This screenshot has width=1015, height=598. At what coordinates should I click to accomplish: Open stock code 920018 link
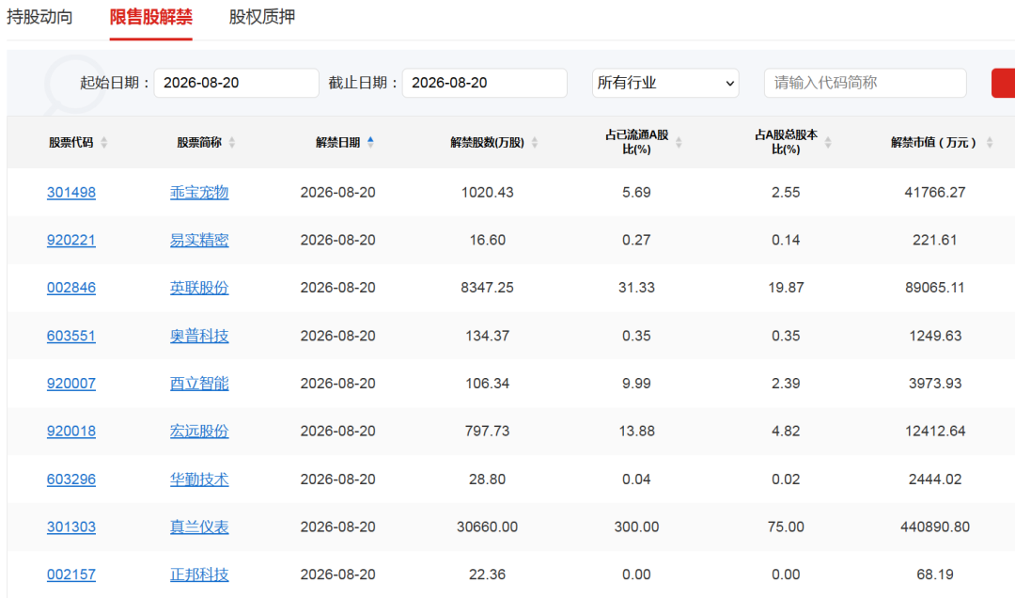click(71, 431)
